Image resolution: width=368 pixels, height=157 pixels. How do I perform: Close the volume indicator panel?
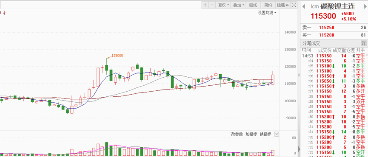(277, 134)
